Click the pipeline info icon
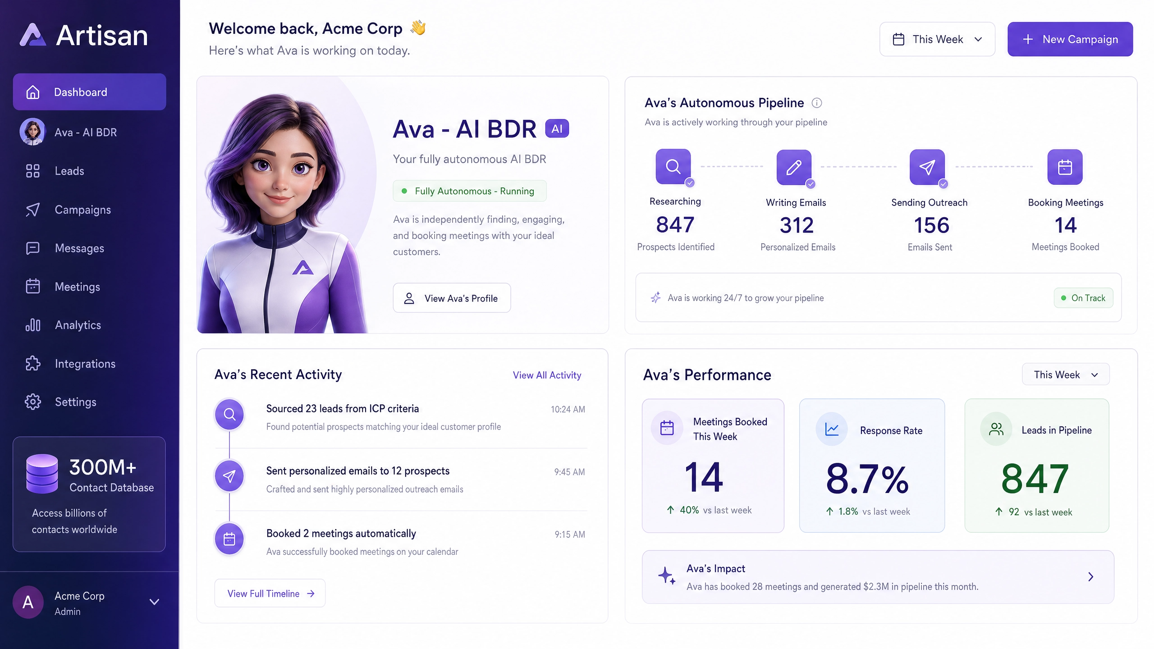This screenshot has height=649, width=1154. pos(817,103)
